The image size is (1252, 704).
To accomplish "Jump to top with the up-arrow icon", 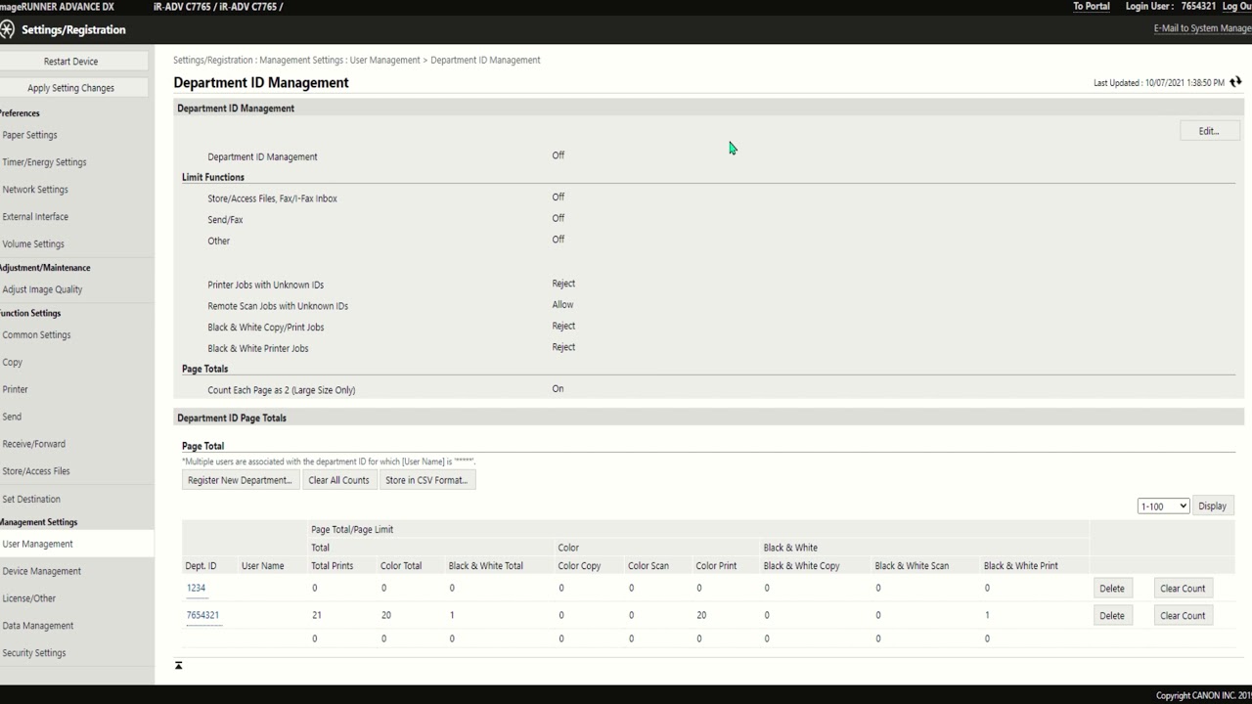I will click(178, 665).
